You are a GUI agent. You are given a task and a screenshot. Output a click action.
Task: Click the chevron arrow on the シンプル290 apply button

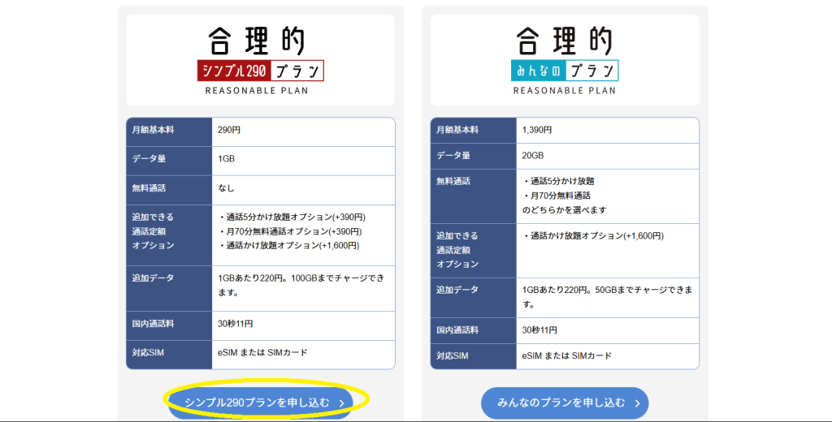click(x=342, y=403)
